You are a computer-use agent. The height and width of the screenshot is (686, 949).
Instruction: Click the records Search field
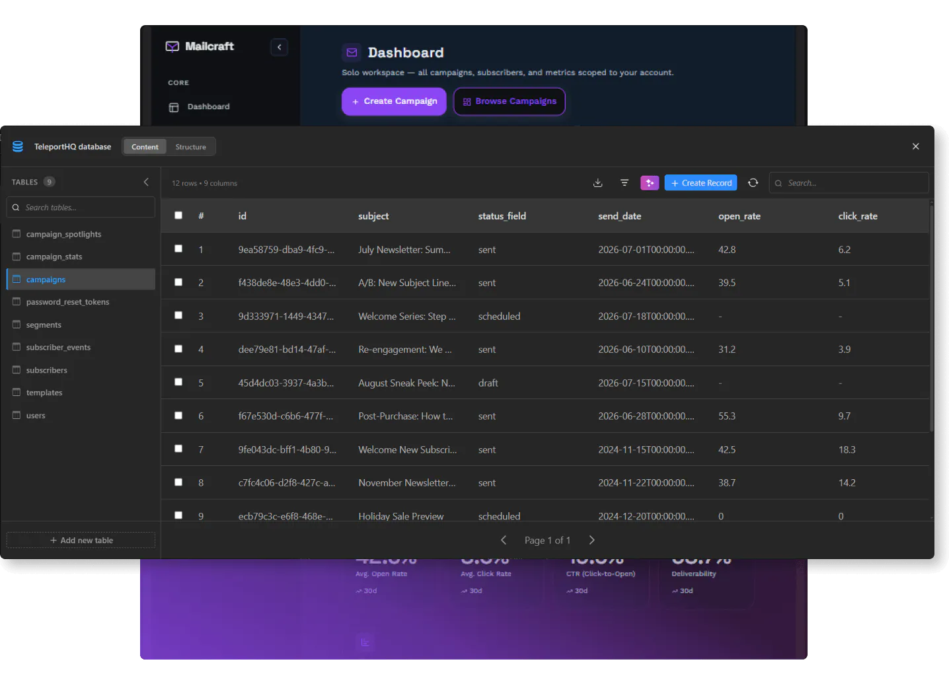[849, 183]
